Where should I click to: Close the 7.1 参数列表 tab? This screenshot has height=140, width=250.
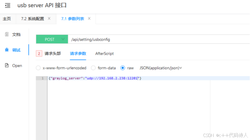coord(89,19)
